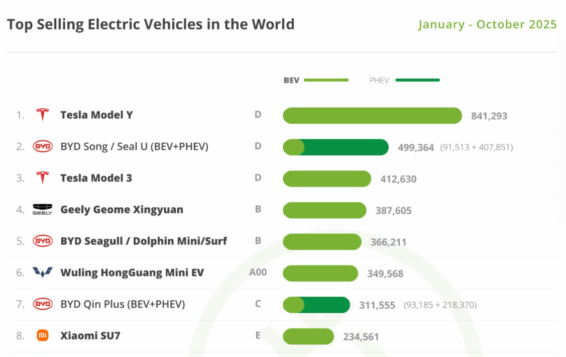
Task: Click the BYD logo beside Qin Plus
Action: (42, 304)
